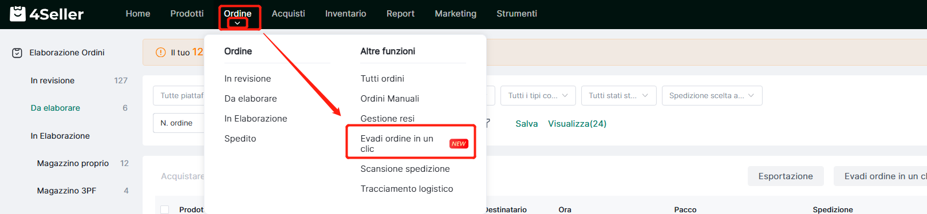Open In revisione in the sidebar
The width and height of the screenshot is (927, 214).
(x=53, y=80)
